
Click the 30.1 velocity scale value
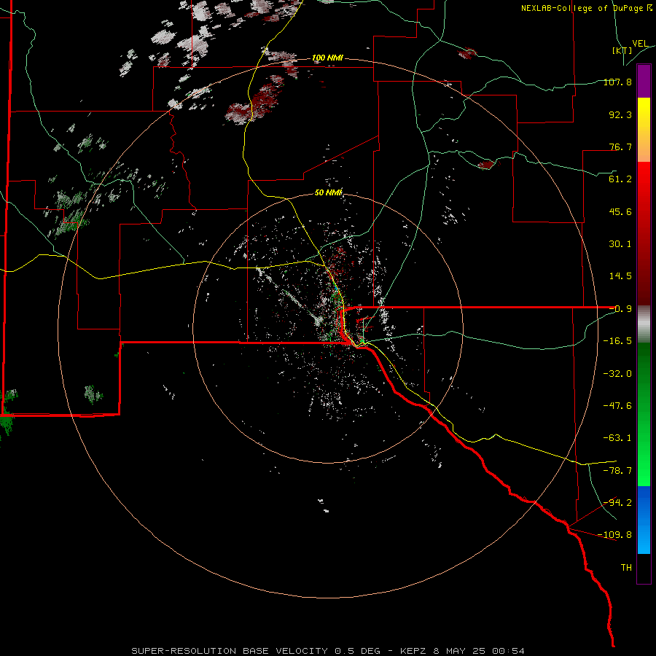620,244
